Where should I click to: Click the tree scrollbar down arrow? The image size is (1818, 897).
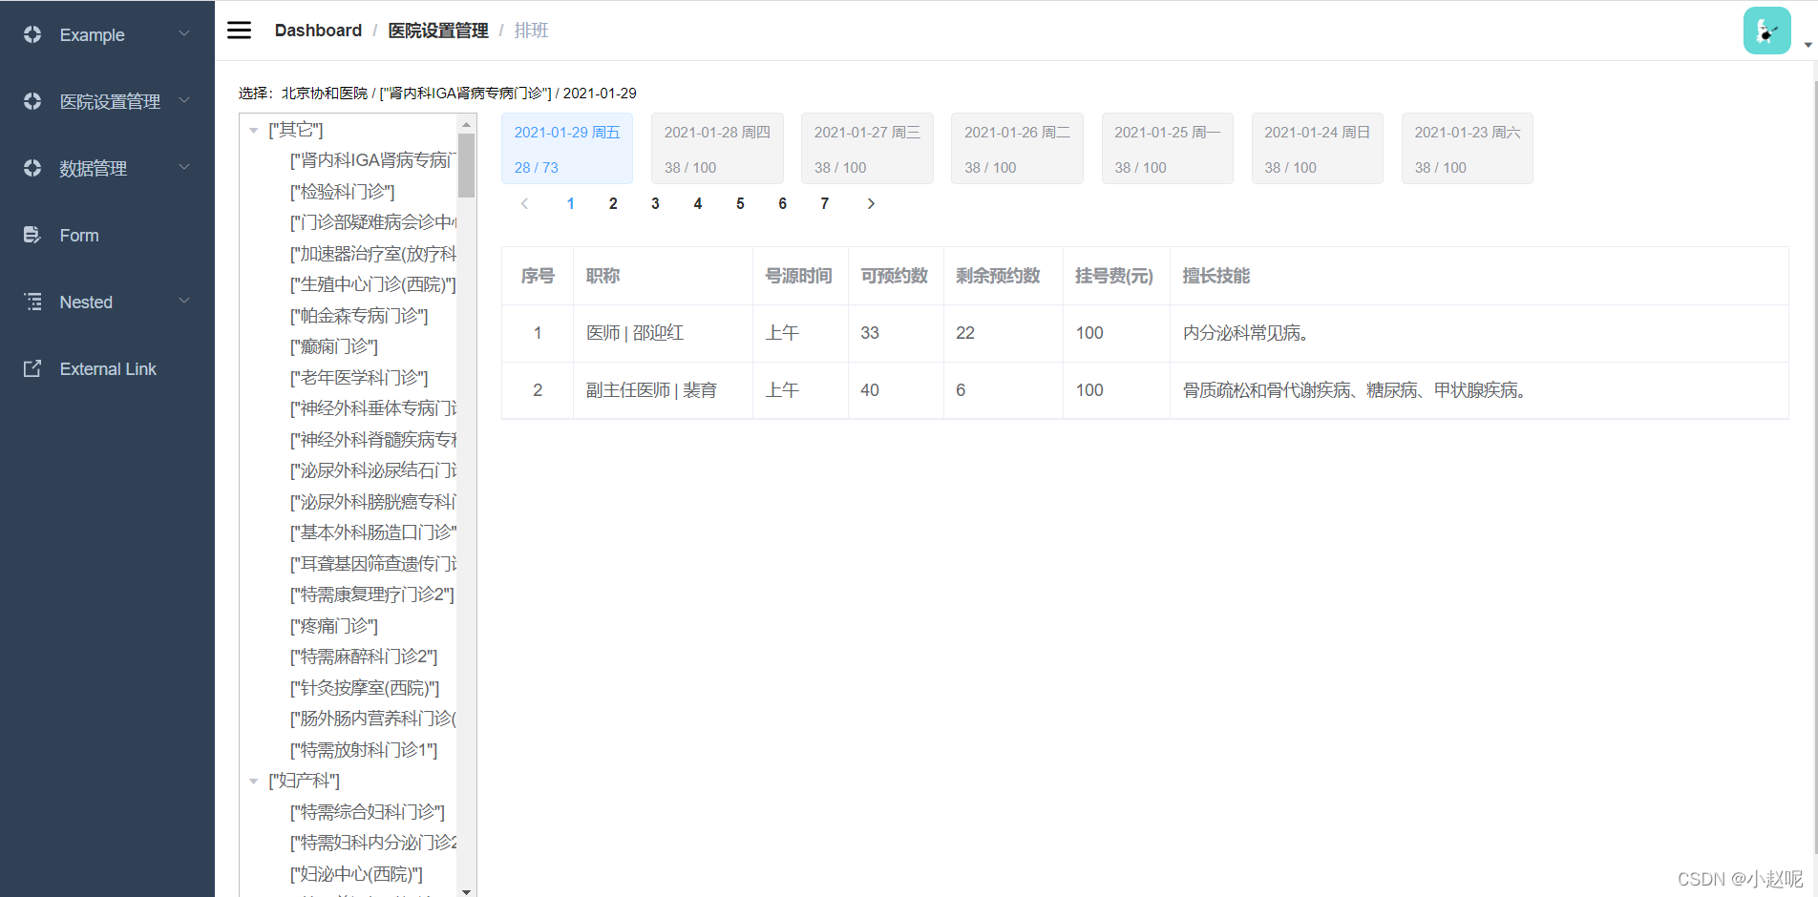(x=466, y=890)
